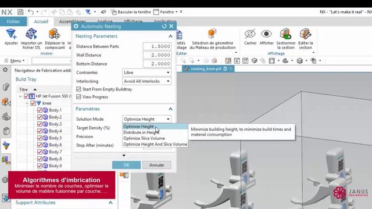
Task: Sort by the Titre column header
Action: pyautogui.click(x=23, y=89)
